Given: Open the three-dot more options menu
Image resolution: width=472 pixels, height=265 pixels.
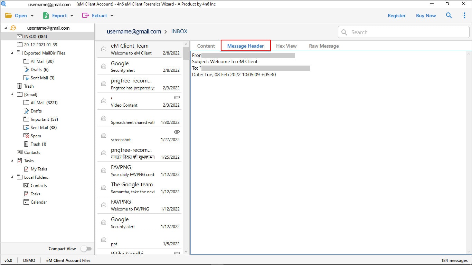Looking at the screenshot, I should click(464, 16).
